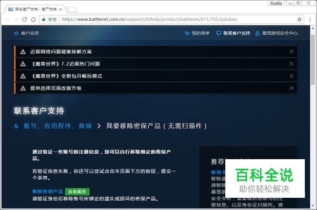Open the 《魔兽世界》全新包月畅玩模式 notice
Screen dimensions: 317x210
tap(66, 76)
